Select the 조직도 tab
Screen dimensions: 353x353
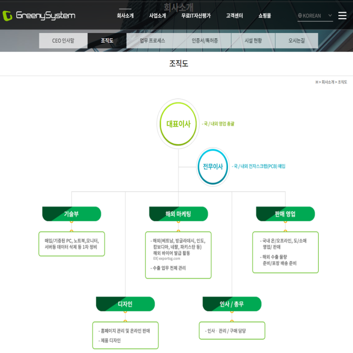point(107,41)
